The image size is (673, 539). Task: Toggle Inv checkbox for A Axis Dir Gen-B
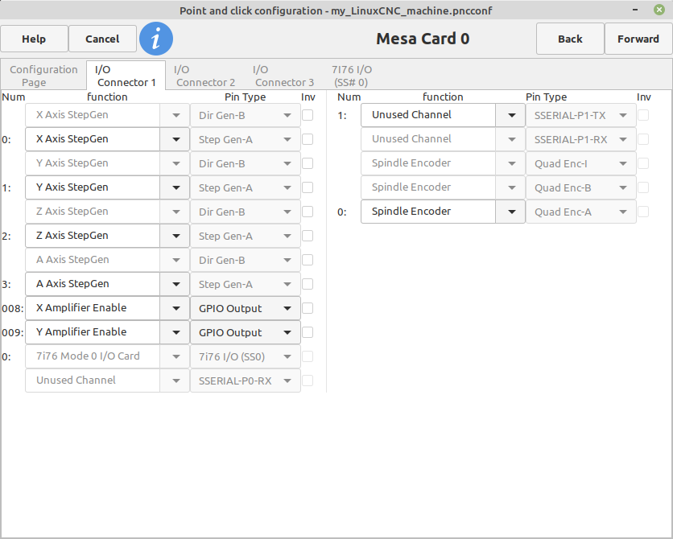pos(308,260)
